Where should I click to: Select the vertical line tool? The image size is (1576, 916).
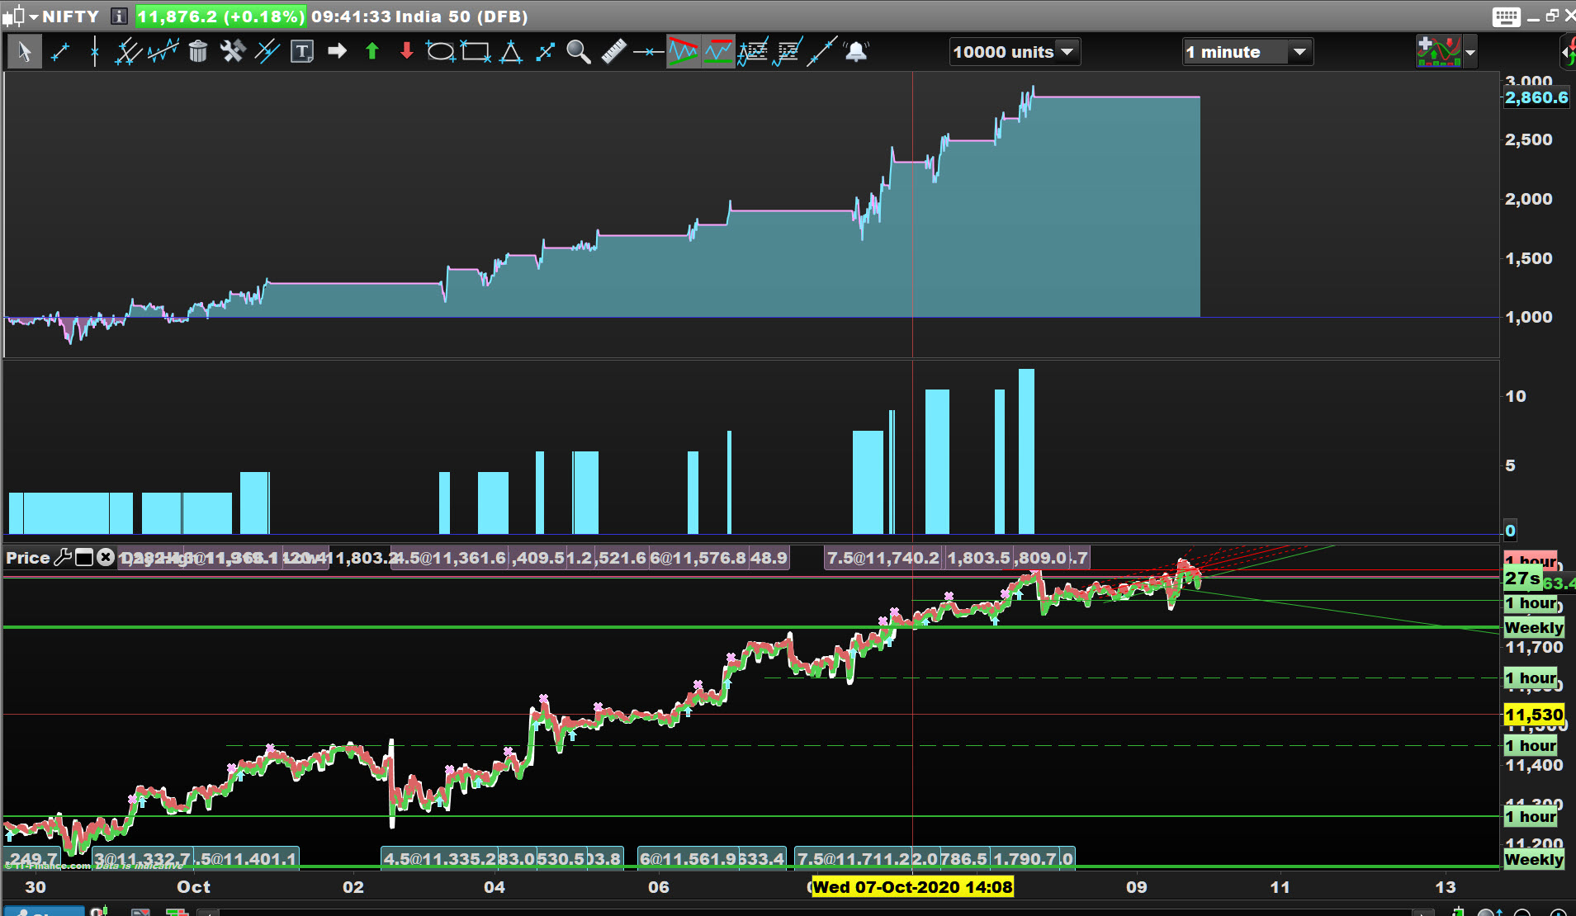point(95,52)
